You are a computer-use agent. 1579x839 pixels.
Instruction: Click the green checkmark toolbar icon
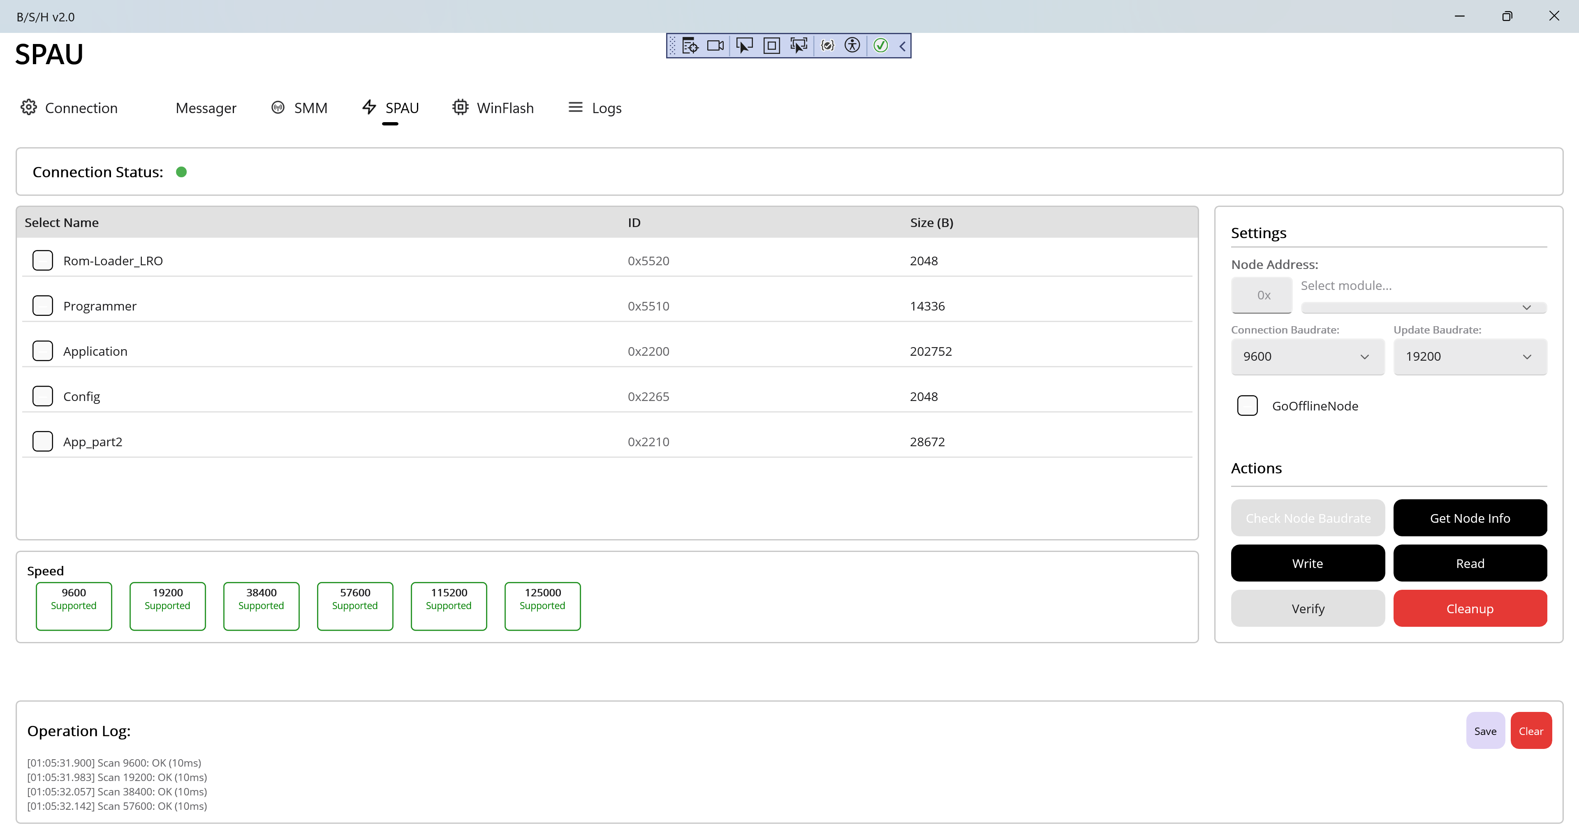tap(881, 45)
